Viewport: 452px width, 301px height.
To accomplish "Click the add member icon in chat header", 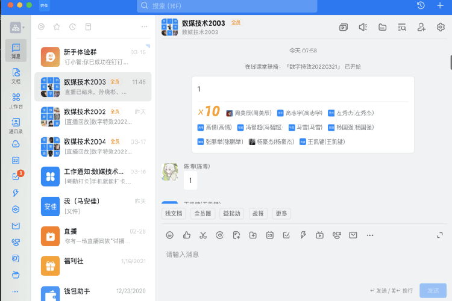I will (421, 27).
